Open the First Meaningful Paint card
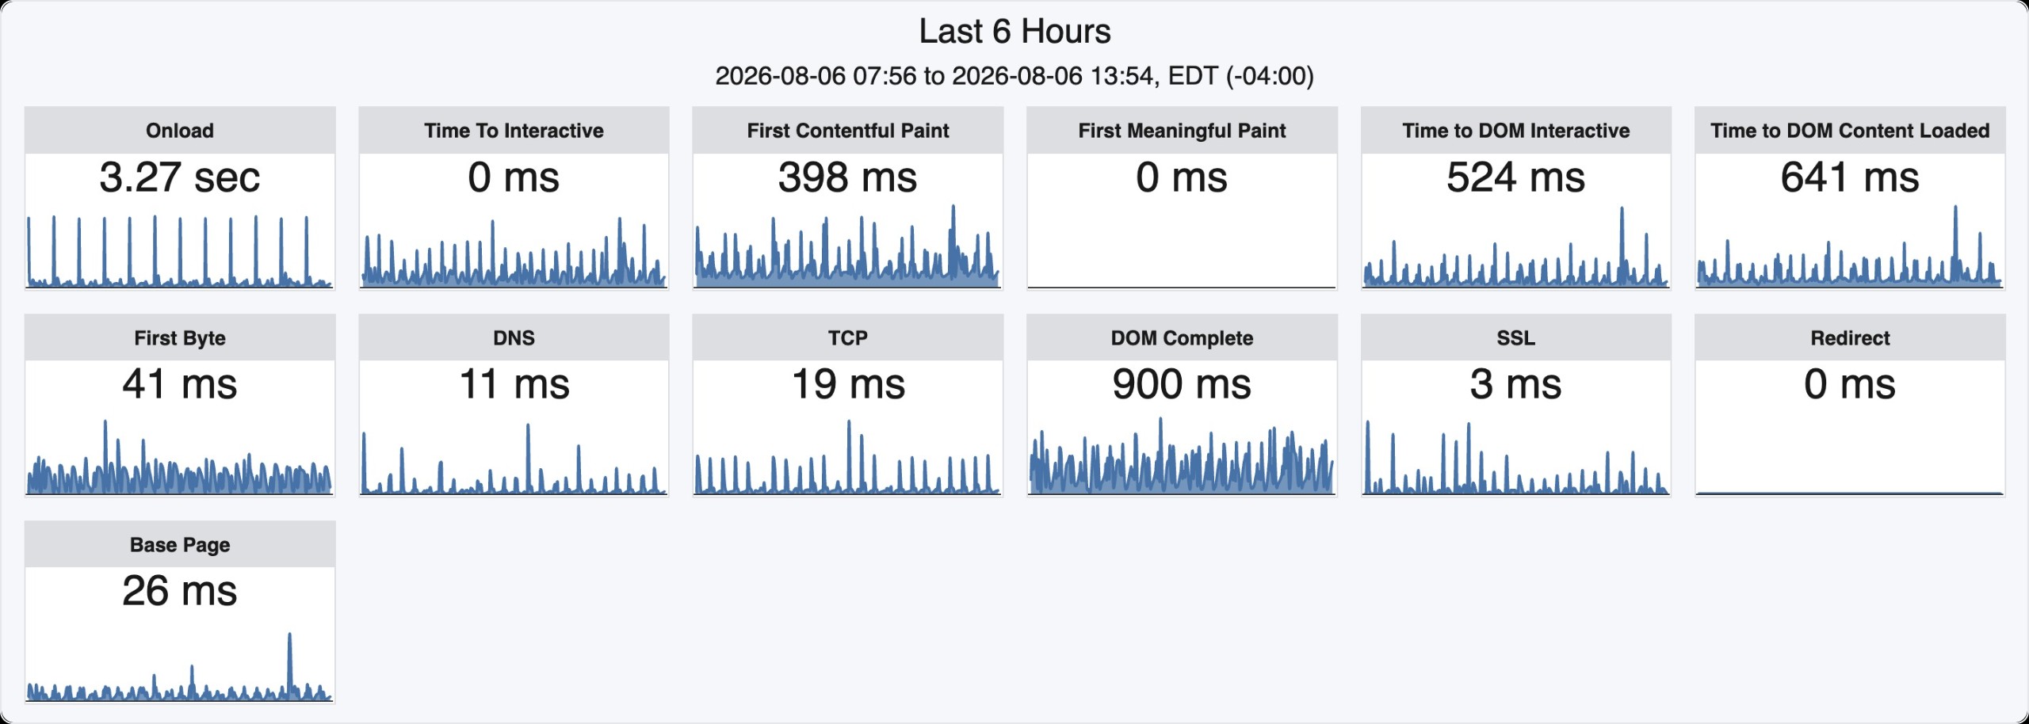The height and width of the screenshot is (724, 2029). point(1182,198)
